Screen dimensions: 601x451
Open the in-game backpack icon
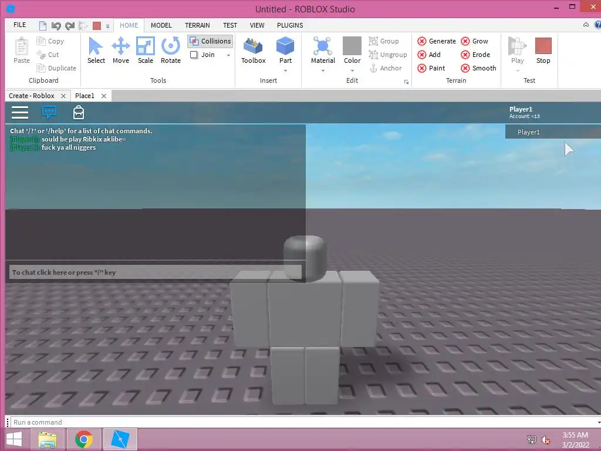79,112
